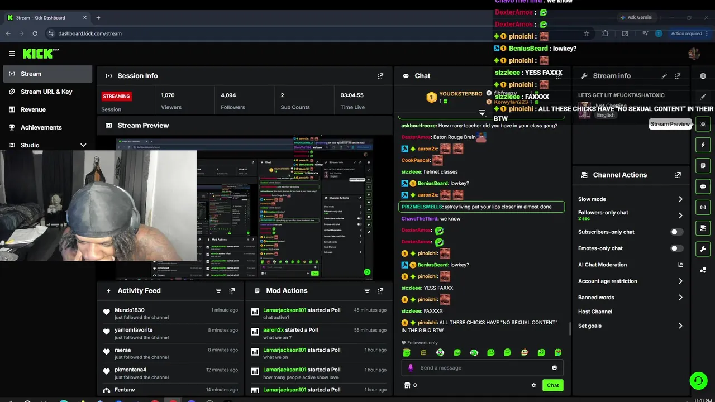The height and width of the screenshot is (402, 715).
Task: Click Mundo1830 in Activity Feed
Action: (x=130, y=310)
